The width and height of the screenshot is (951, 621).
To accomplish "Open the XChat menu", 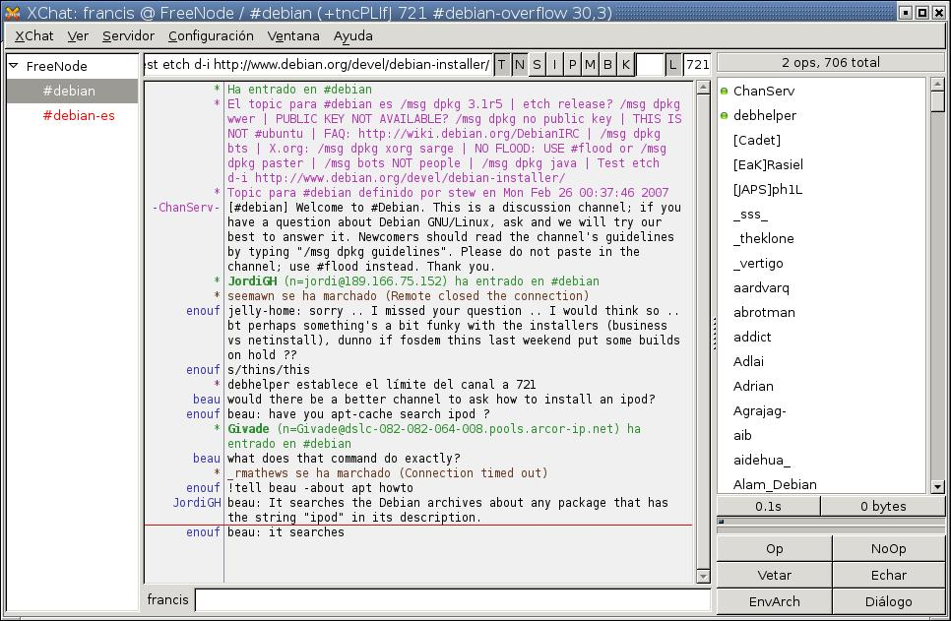I will (33, 35).
